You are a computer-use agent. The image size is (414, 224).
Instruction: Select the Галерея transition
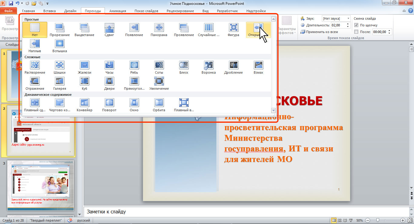click(x=59, y=83)
